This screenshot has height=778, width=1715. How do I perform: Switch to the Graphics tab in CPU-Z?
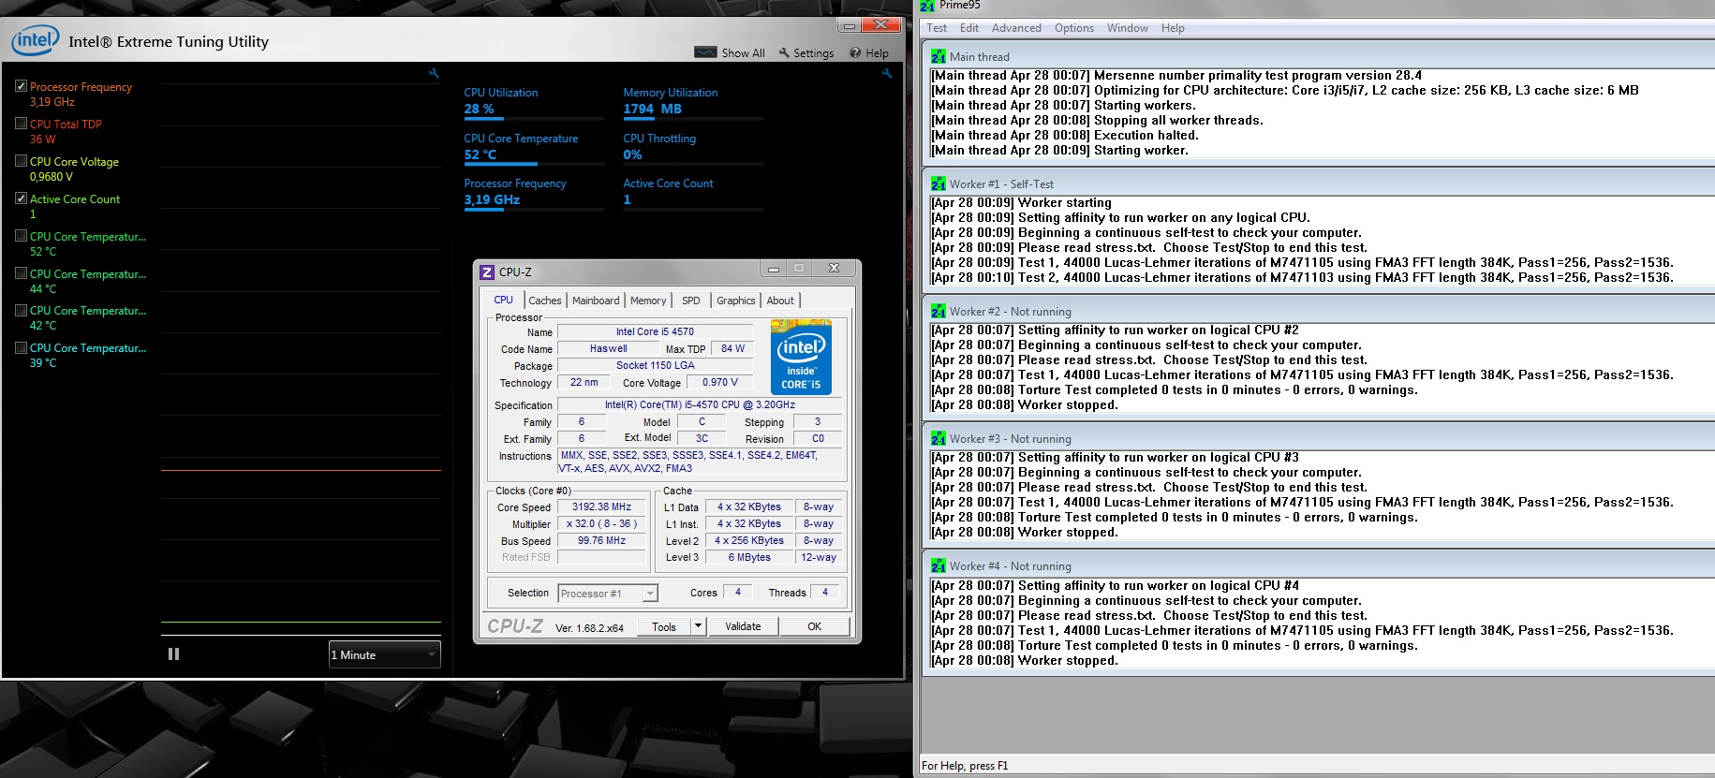(x=736, y=301)
